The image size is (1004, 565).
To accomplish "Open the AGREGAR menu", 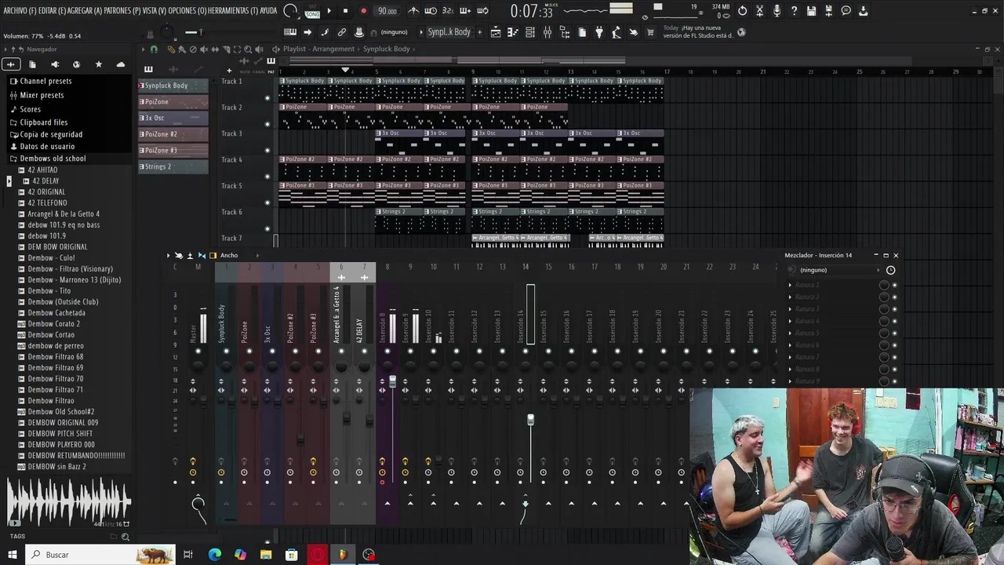I will pyautogui.click(x=85, y=11).
